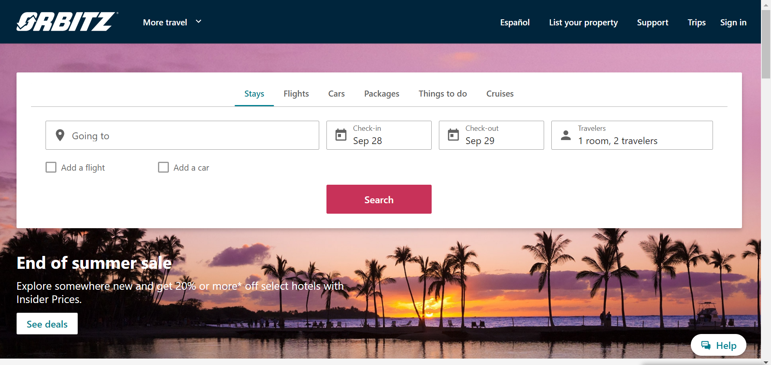771x365 pixels.
Task: Open the Cruises tab
Action: (500, 94)
